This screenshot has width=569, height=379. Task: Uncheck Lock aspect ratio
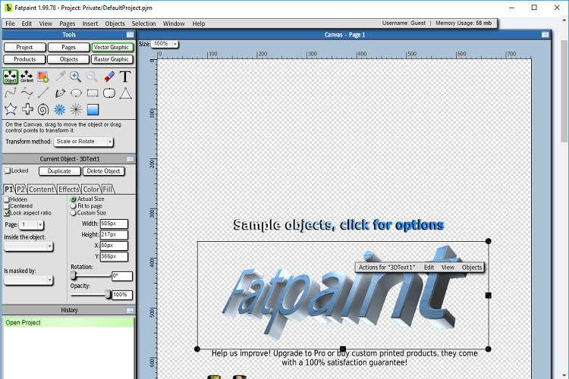click(7, 213)
